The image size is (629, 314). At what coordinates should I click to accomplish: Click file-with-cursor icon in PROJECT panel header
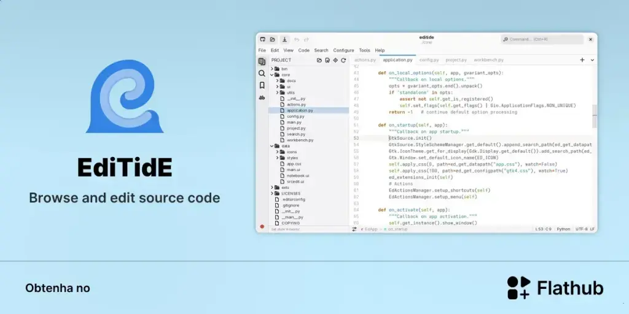pyautogui.click(x=327, y=60)
